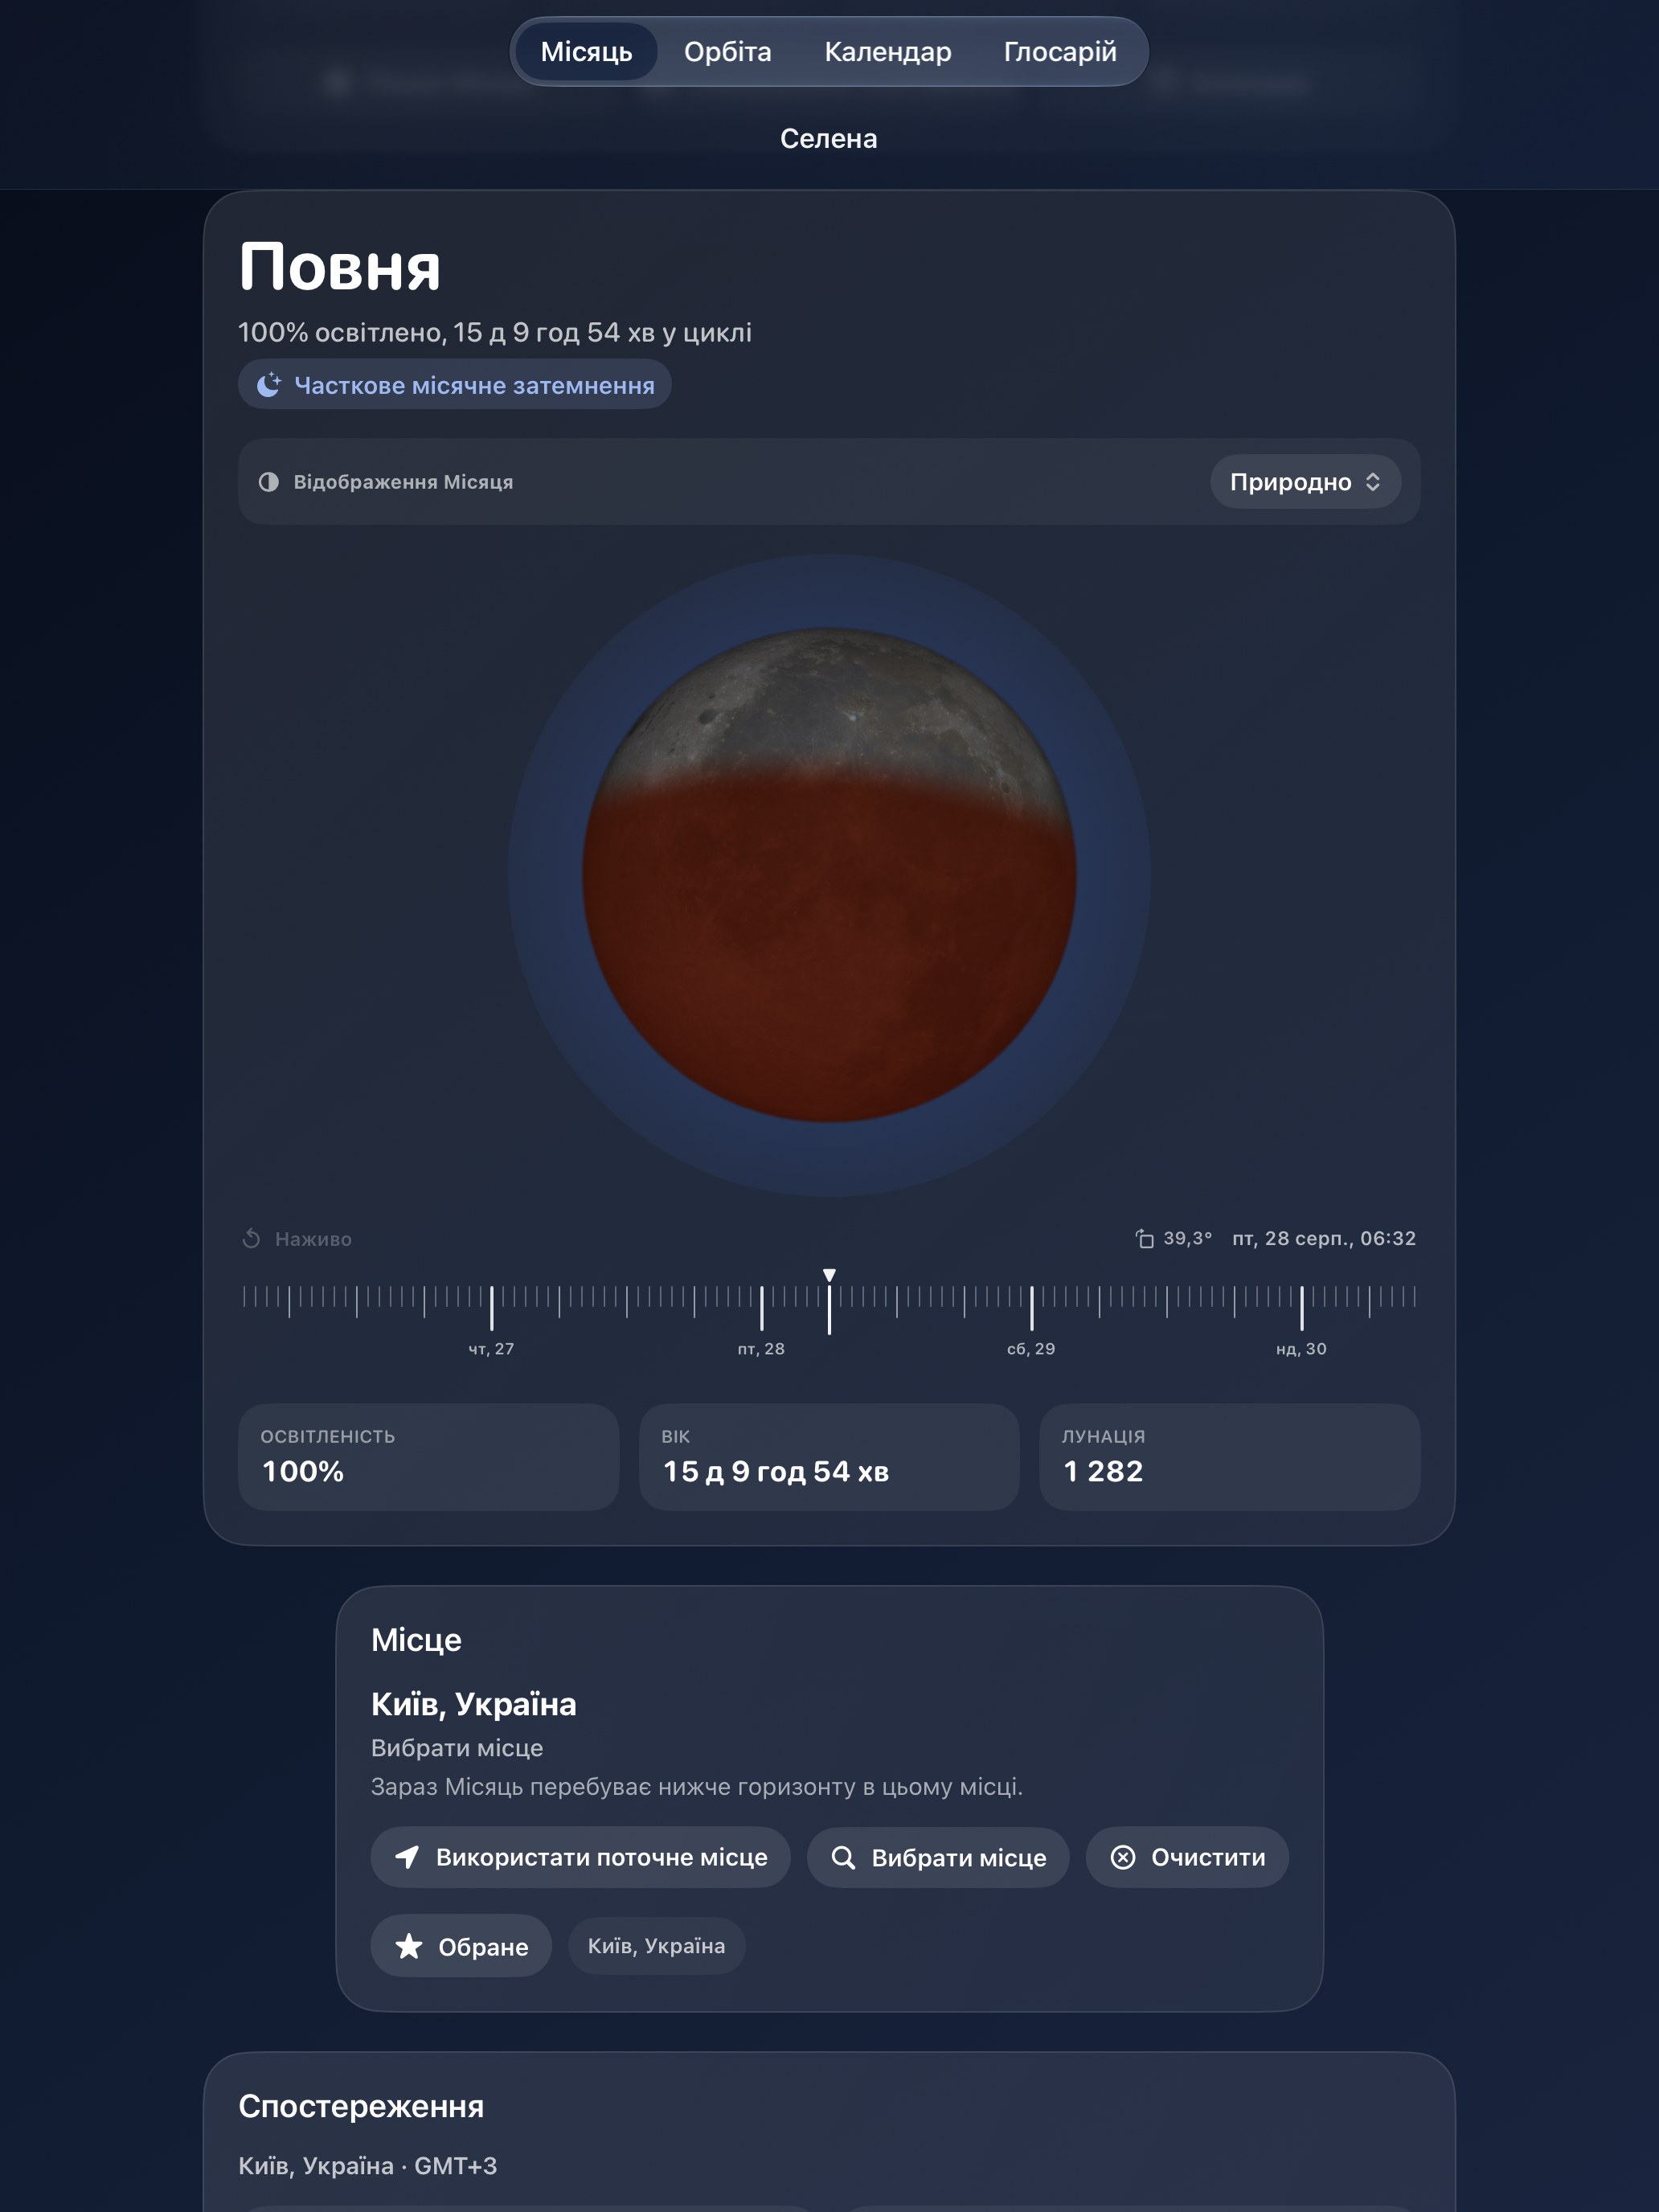
Task: Click the Спостереження section heading
Action: [361, 2106]
